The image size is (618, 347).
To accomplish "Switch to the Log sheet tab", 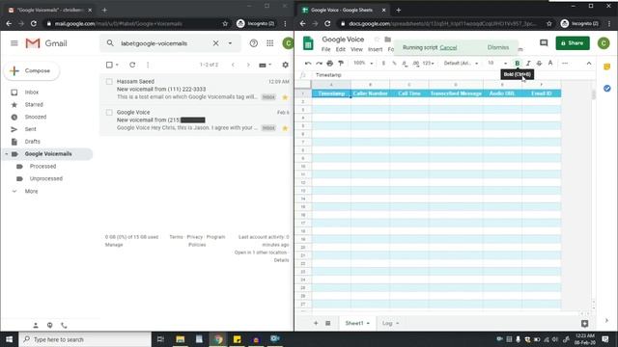I will point(387,324).
